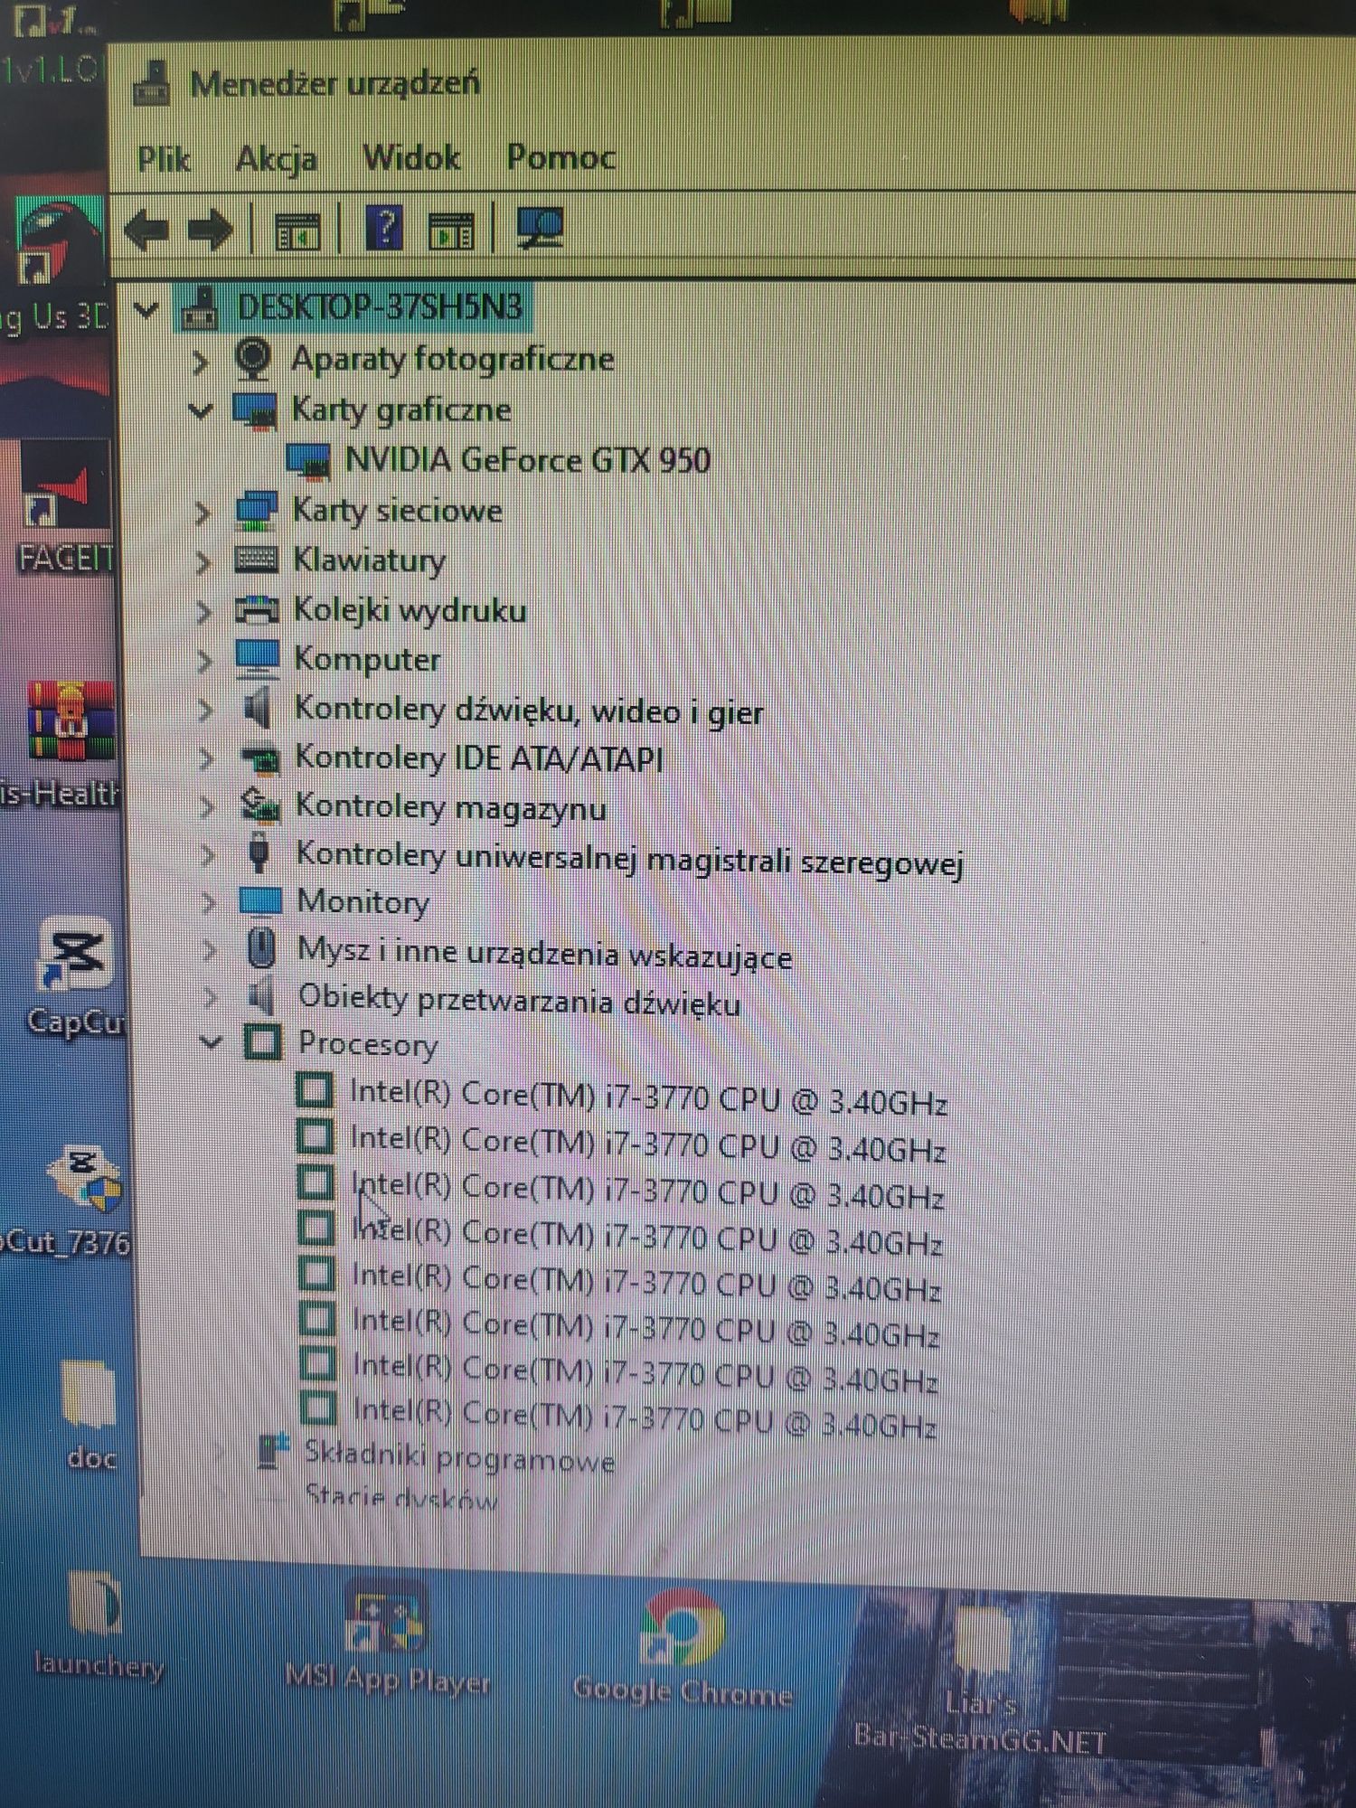
Task: Select the Procesory label
Action: [368, 1044]
